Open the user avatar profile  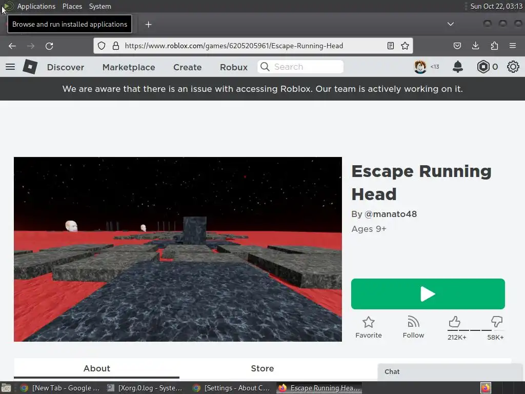[420, 67]
